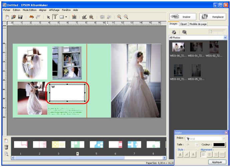Screen dimensions: 231x167
Task: Set right text alignment
Action: [216, 154]
